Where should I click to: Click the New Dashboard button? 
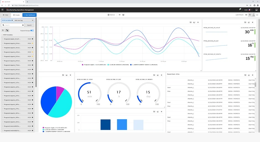click(29, 15)
